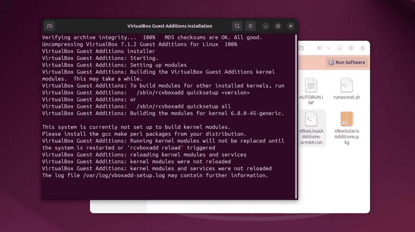Click '/sbin/rcvboxadd quicksetup all' line
The width and height of the screenshot is (415, 232).
click(136, 106)
